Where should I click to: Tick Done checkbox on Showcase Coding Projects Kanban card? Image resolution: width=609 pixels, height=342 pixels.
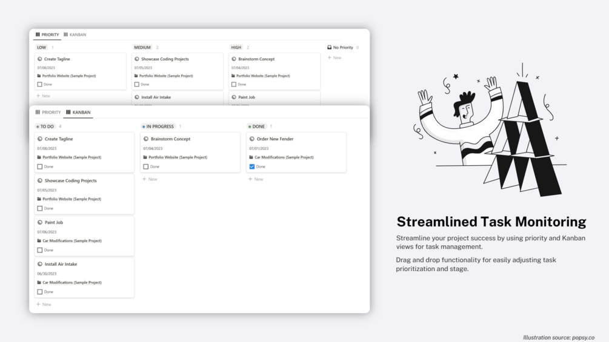coord(39,208)
